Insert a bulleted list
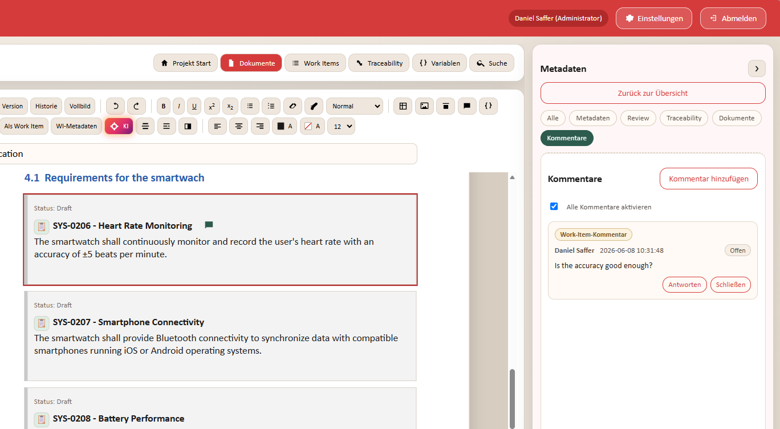The image size is (780, 429). tap(250, 106)
